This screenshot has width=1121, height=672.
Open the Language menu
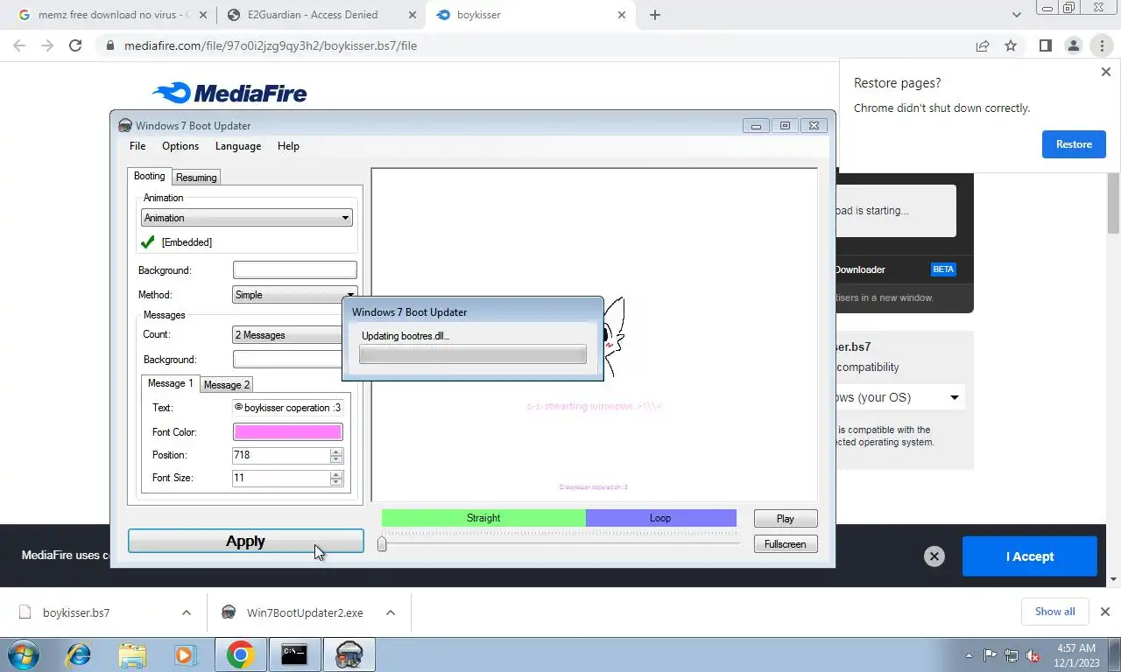point(238,146)
